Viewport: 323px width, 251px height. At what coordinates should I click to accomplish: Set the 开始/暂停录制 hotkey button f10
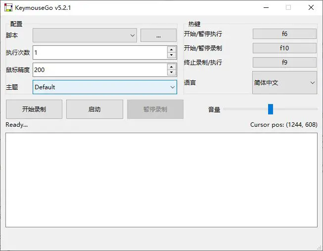click(284, 48)
